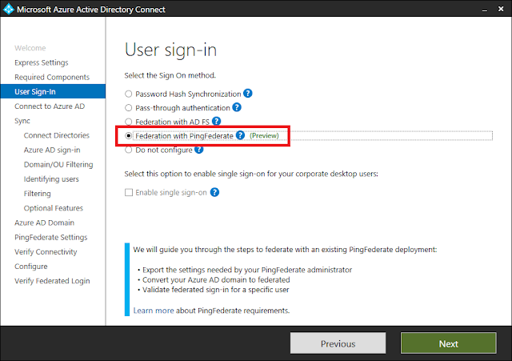Show help for Federation with PingFederate
The width and height of the screenshot is (512, 361).
pos(240,135)
